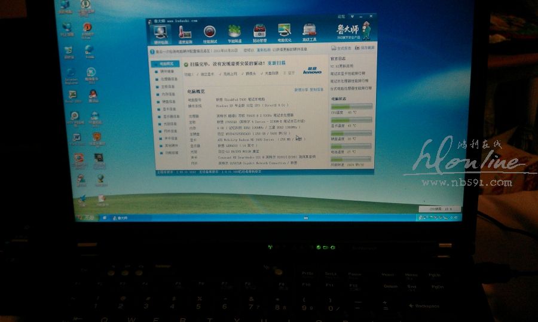Select 内存信息 in left sidebar

(169, 94)
